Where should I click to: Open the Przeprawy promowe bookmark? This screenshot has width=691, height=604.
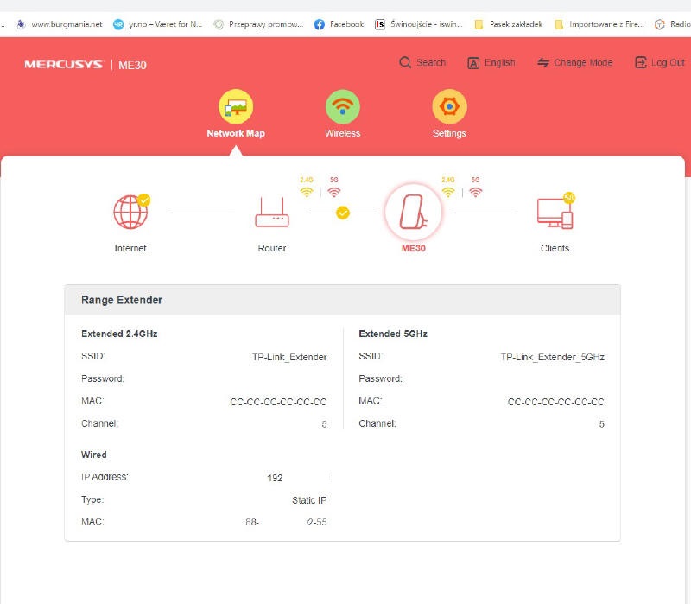[258, 24]
